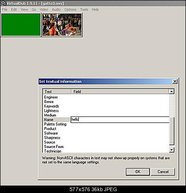This screenshot has width=186, height=193.
Task: Click the Text column header
Action: (x=57, y=92)
